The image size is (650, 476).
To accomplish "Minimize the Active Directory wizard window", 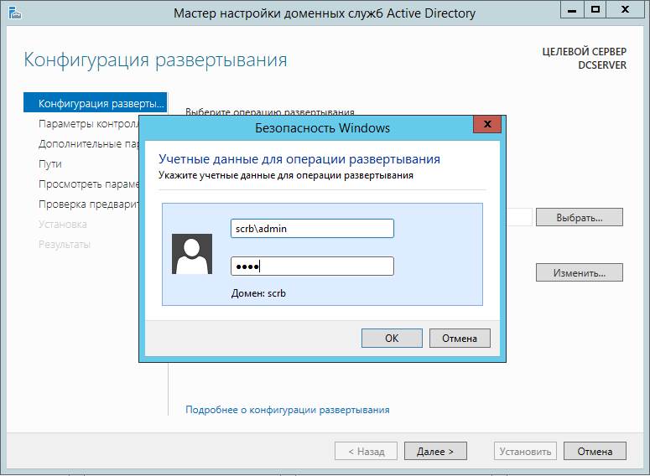I will coord(572,10).
